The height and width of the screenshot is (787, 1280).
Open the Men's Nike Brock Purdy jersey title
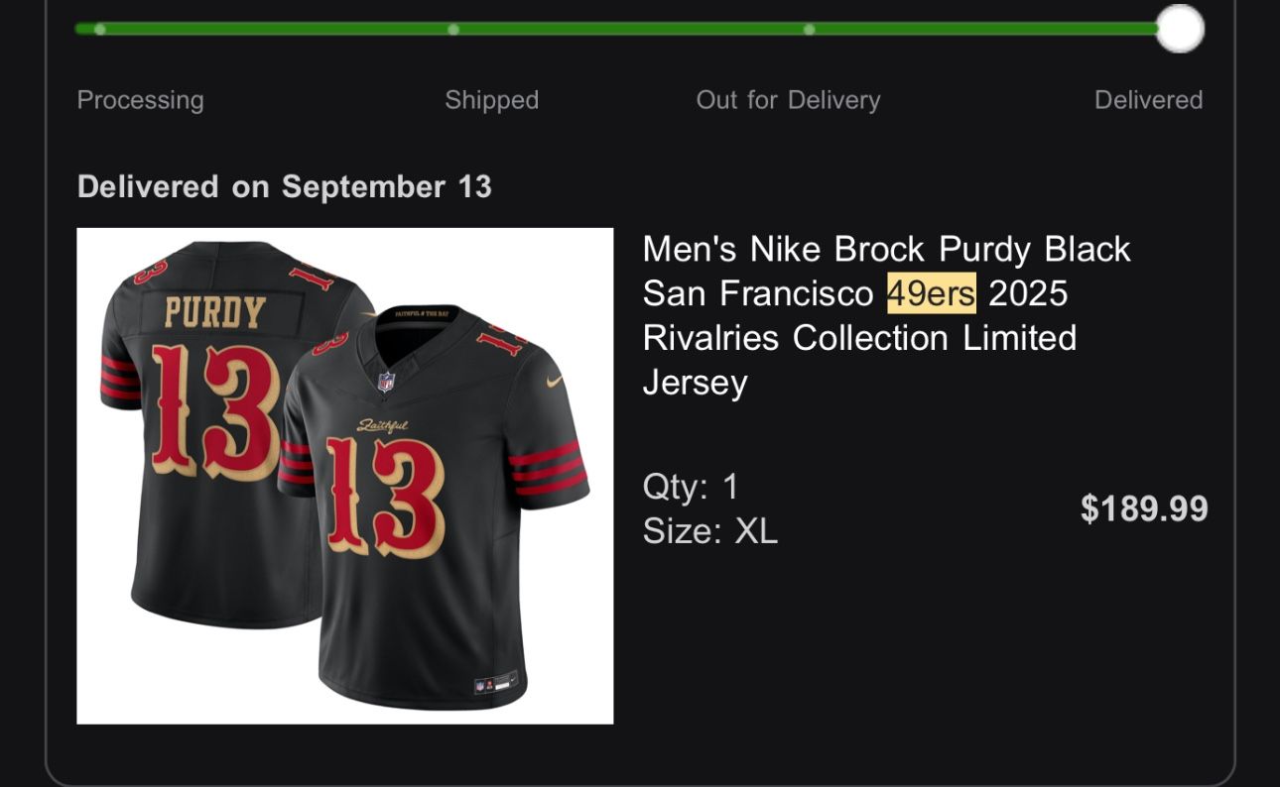pos(885,315)
